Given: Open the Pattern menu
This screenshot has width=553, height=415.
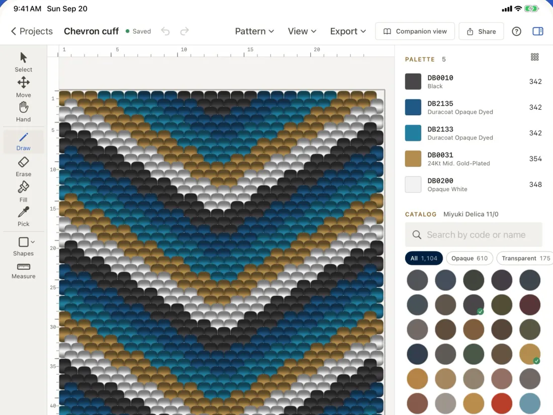Looking at the screenshot, I should click(x=254, y=31).
